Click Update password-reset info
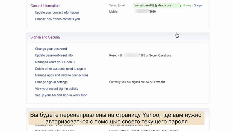Image resolution: width=233 pixels, height=131 pixels. point(54,55)
